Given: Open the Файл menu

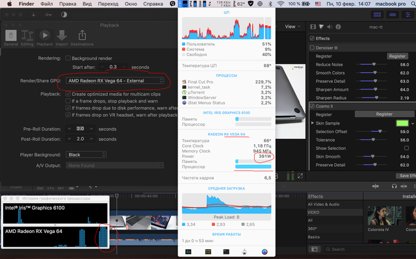Looking at the screenshot, I should coord(46,4).
